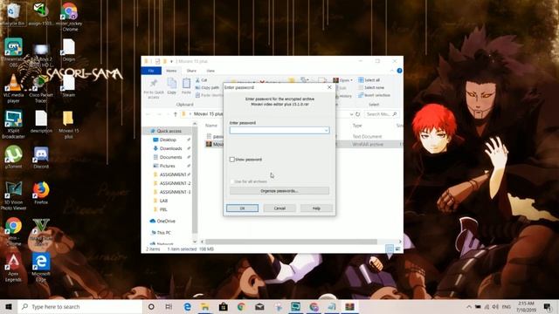Click Copy path in the ribbon
The width and height of the screenshot is (559, 314).
pos(207,87)
